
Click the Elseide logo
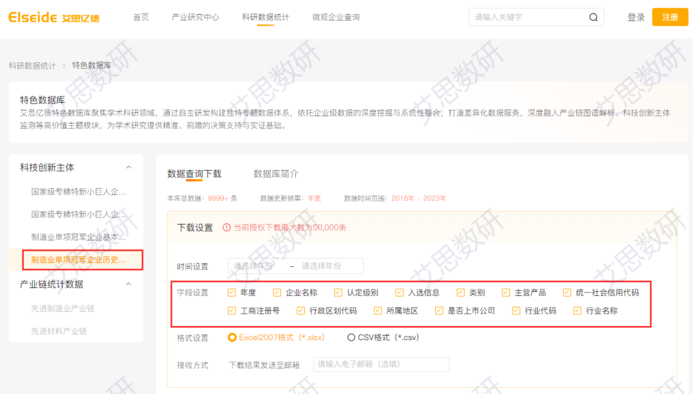pyautogui.click(x=54, y=18)
